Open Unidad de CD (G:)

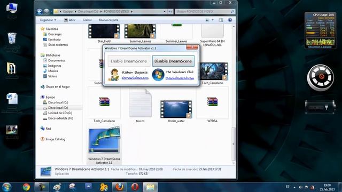tap(60, 113)
